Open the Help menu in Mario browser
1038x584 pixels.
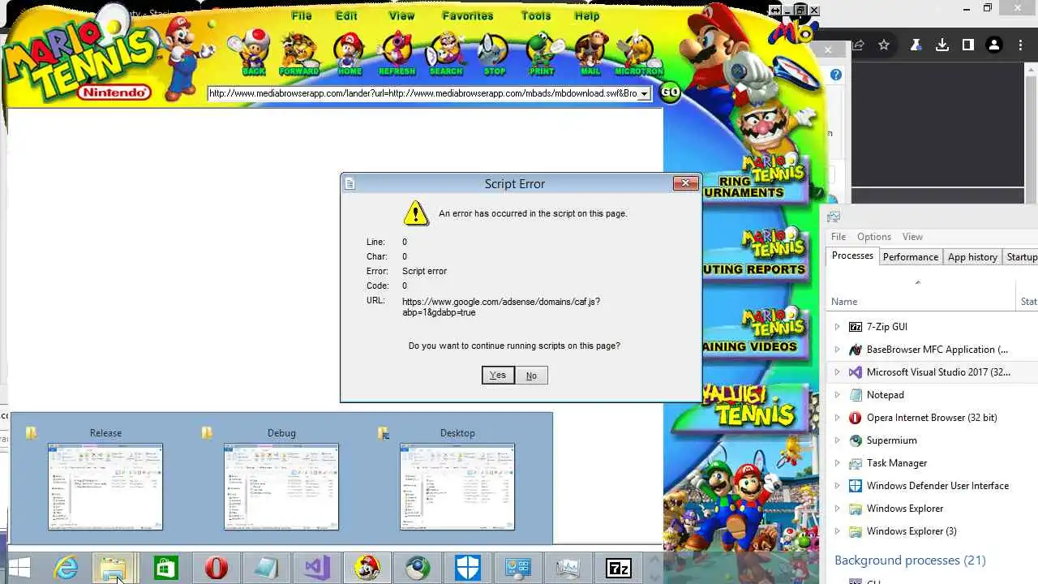click(587, 15)
